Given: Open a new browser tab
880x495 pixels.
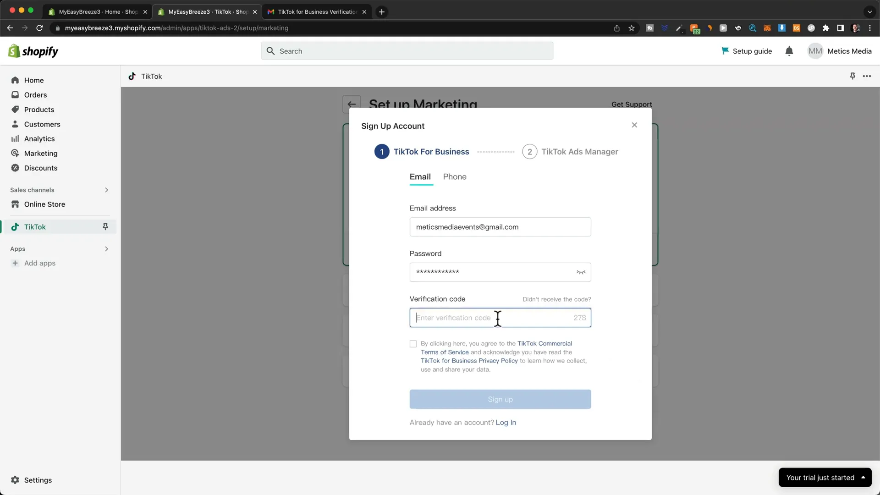Looking at the screenshot, I should (x=381, y=12).
